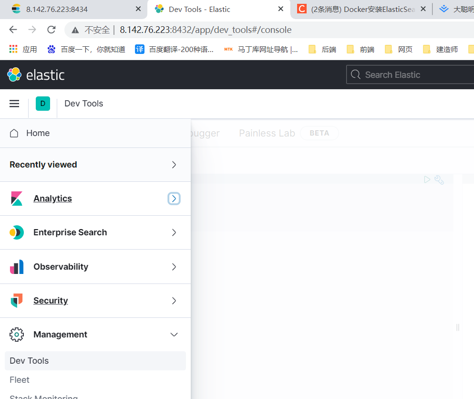Click the not-secure warning triangle icon

(x=75, y=30)
